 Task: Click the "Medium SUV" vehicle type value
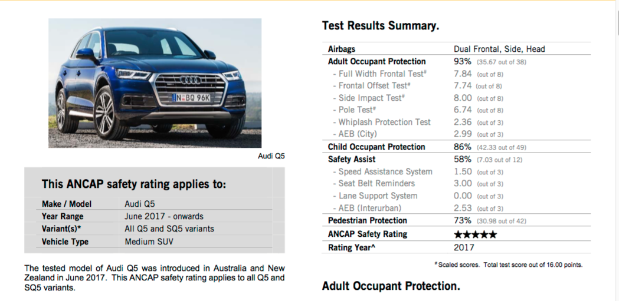(x=148, y=242)
